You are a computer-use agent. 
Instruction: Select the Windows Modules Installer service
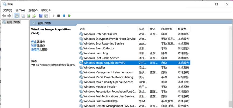click(x=135, y=87)
